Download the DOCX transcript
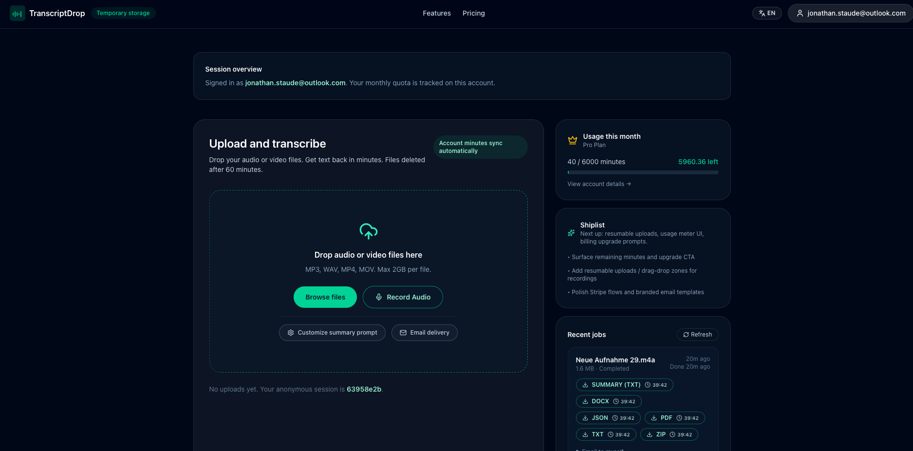This screenshot has height=451, width=913. coord(609,401)
